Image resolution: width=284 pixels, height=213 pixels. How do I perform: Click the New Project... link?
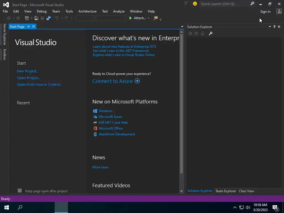click(28, 71)
